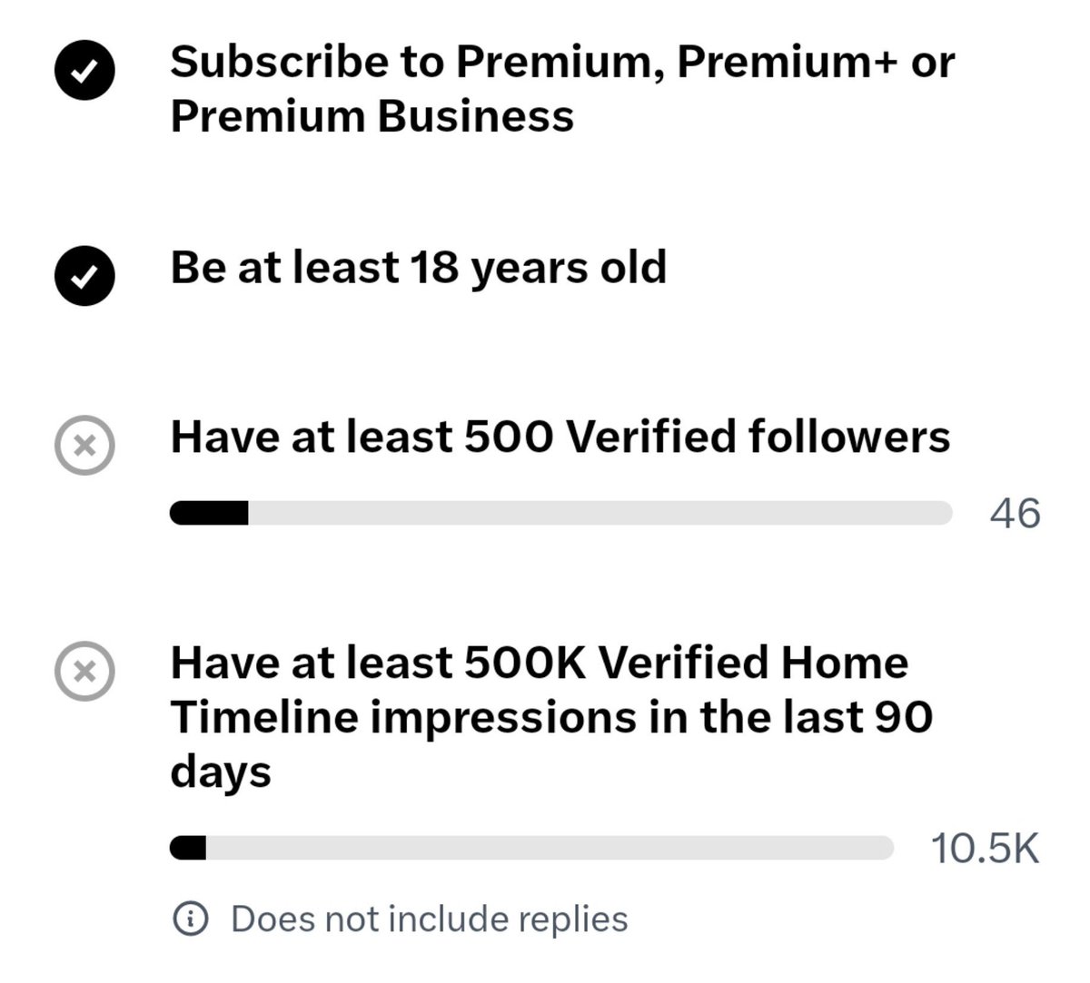
Task: Click the 10.5K impressions count
Action: pos(985,849)
